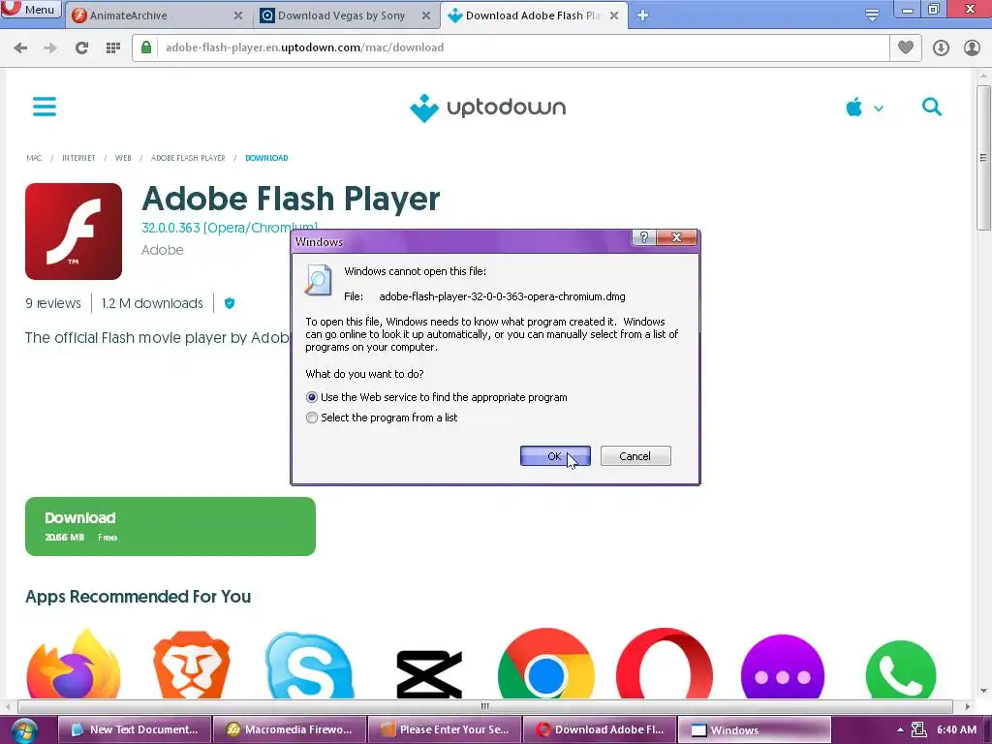Image resolution: width=992 pixels, height=744 pixels.
Task: Open the Opera tab menu icon
Action: click(873, 15)
